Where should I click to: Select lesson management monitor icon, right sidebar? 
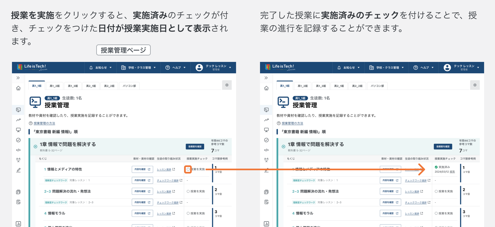pyautogui.click(x=266, y=110)
